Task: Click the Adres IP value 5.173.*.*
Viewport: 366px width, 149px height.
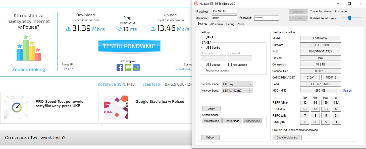Action: click(x=67, y=69)
